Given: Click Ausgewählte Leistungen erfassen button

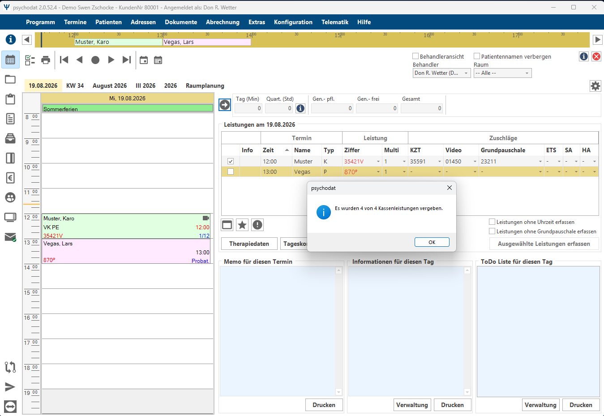Looking at the screenshot, I should click(x=544, y=244).
